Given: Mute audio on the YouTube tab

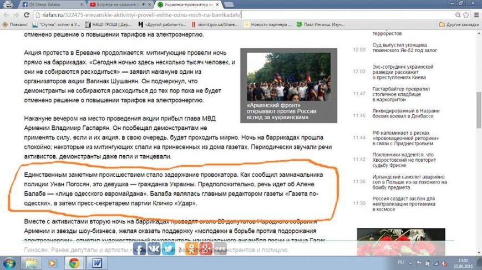Looking at the screenshot, I should pyautogui.click(x=144, y=4).
